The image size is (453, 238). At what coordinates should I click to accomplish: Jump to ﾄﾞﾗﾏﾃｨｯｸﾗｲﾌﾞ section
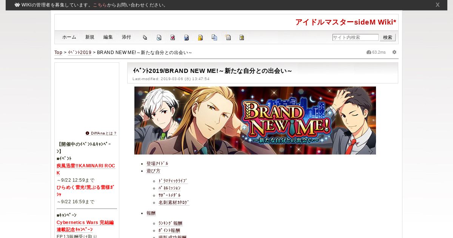click(173, 181)
